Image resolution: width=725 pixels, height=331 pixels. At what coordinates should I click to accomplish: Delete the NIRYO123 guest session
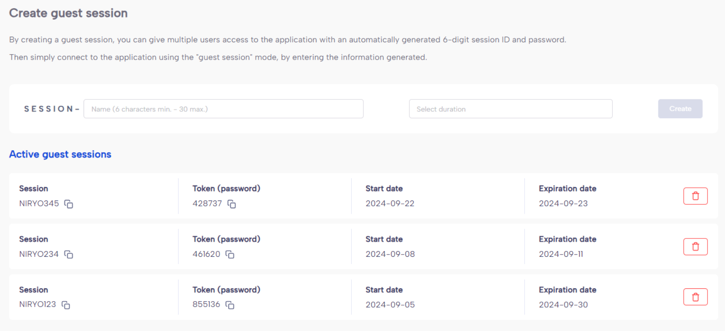pos(695,297)
